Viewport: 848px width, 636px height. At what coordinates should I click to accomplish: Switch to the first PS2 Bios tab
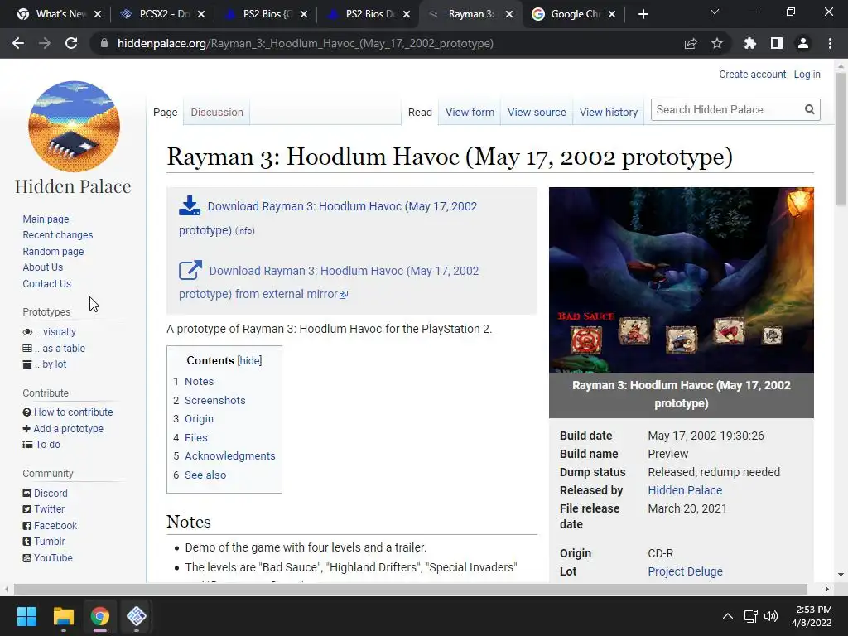click(x=266, y=14)
